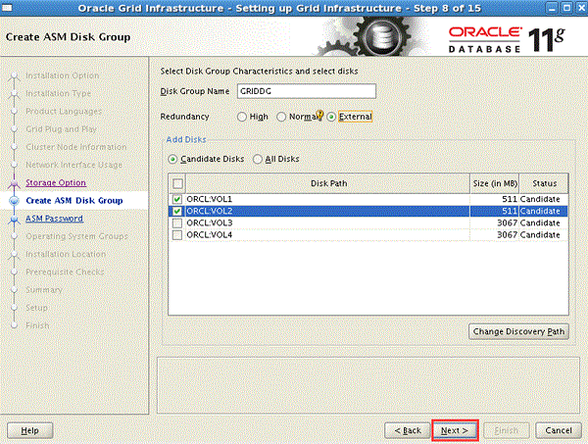Click the 3067 size of ORCL:VOL3
This screenshot has height=444, width=588.
pyautogui.click(x=507, y=223)
